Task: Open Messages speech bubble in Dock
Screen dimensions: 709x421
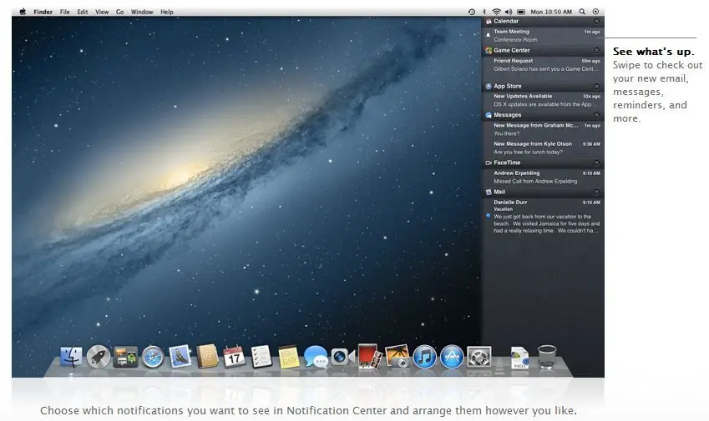Action: (316, 357)
